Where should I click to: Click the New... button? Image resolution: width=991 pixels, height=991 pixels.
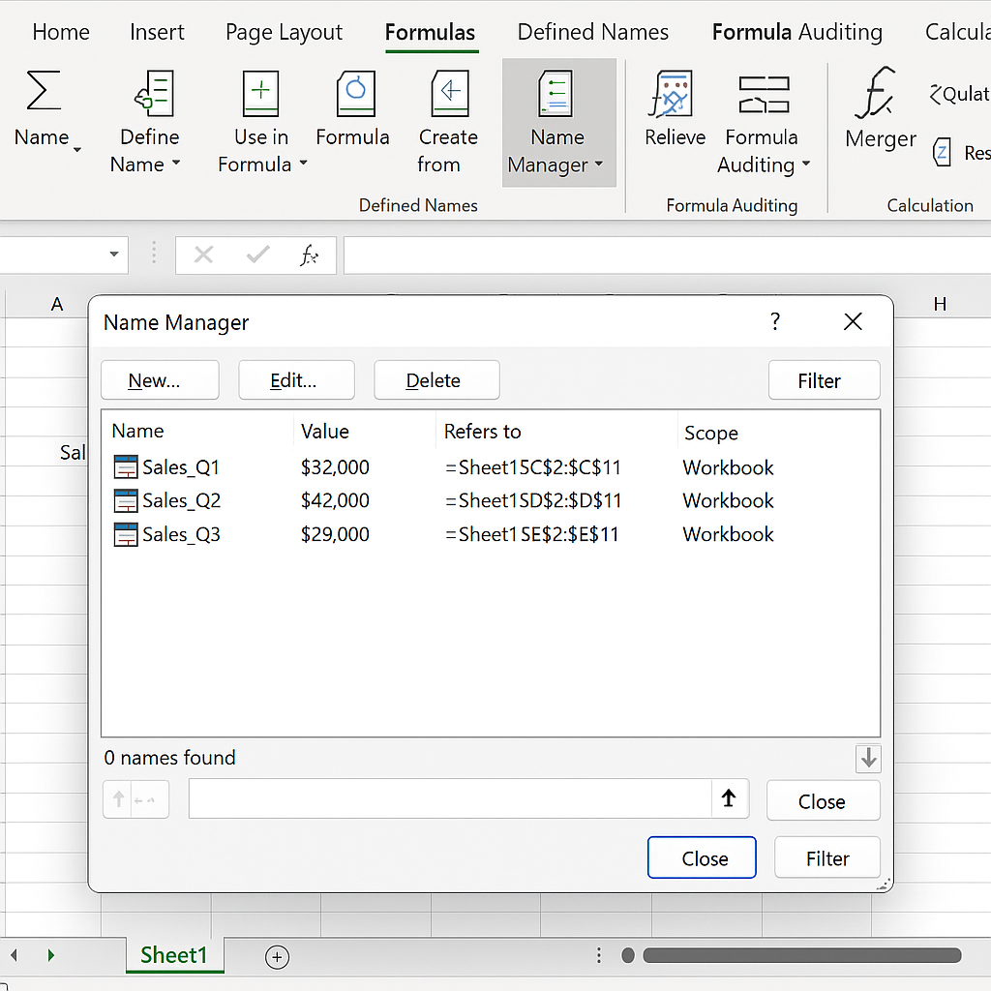pos(160,380)
